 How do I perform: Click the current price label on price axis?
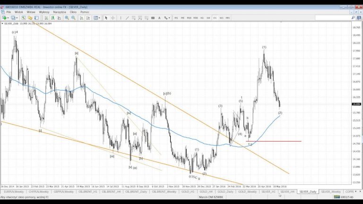(356, 104)
